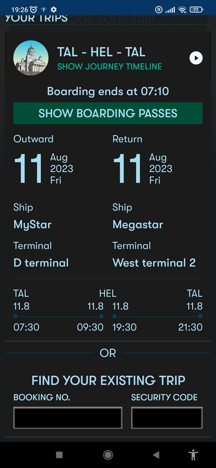Select the outward departure dot at 07:30

coord(15,316)
